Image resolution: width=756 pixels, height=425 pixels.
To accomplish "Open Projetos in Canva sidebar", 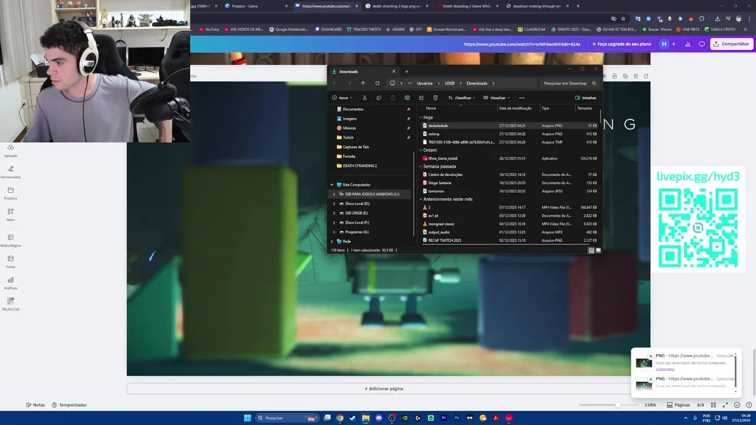I will (x=11, y=194).
